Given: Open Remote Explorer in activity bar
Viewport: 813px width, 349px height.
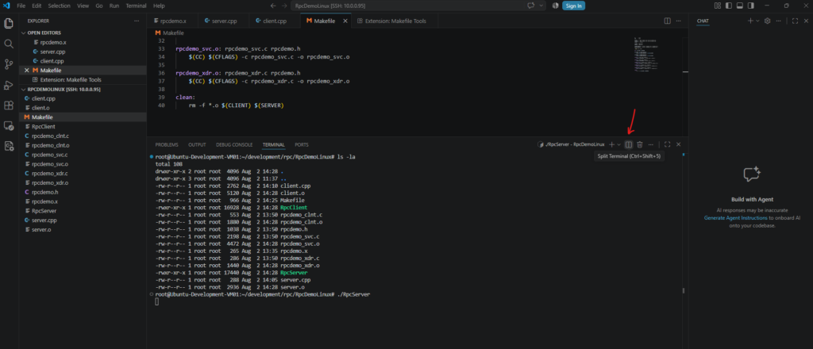Looking at the screenshot, I should point(8,126).
